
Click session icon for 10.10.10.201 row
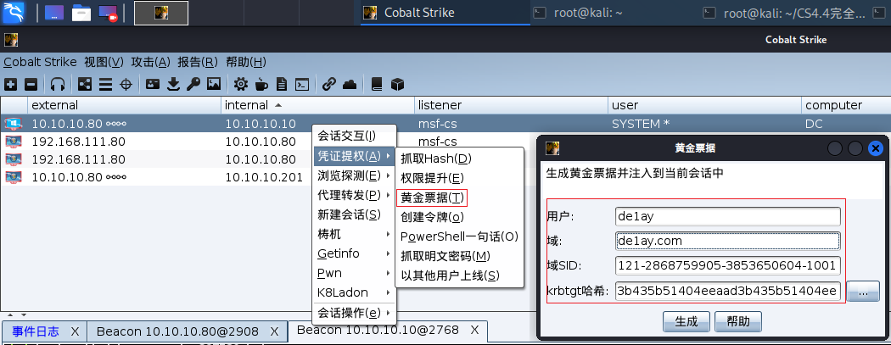tap(13, 177)
